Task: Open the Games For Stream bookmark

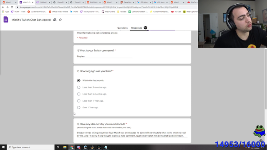Action: pyautogui.click(x=138, y=12)
